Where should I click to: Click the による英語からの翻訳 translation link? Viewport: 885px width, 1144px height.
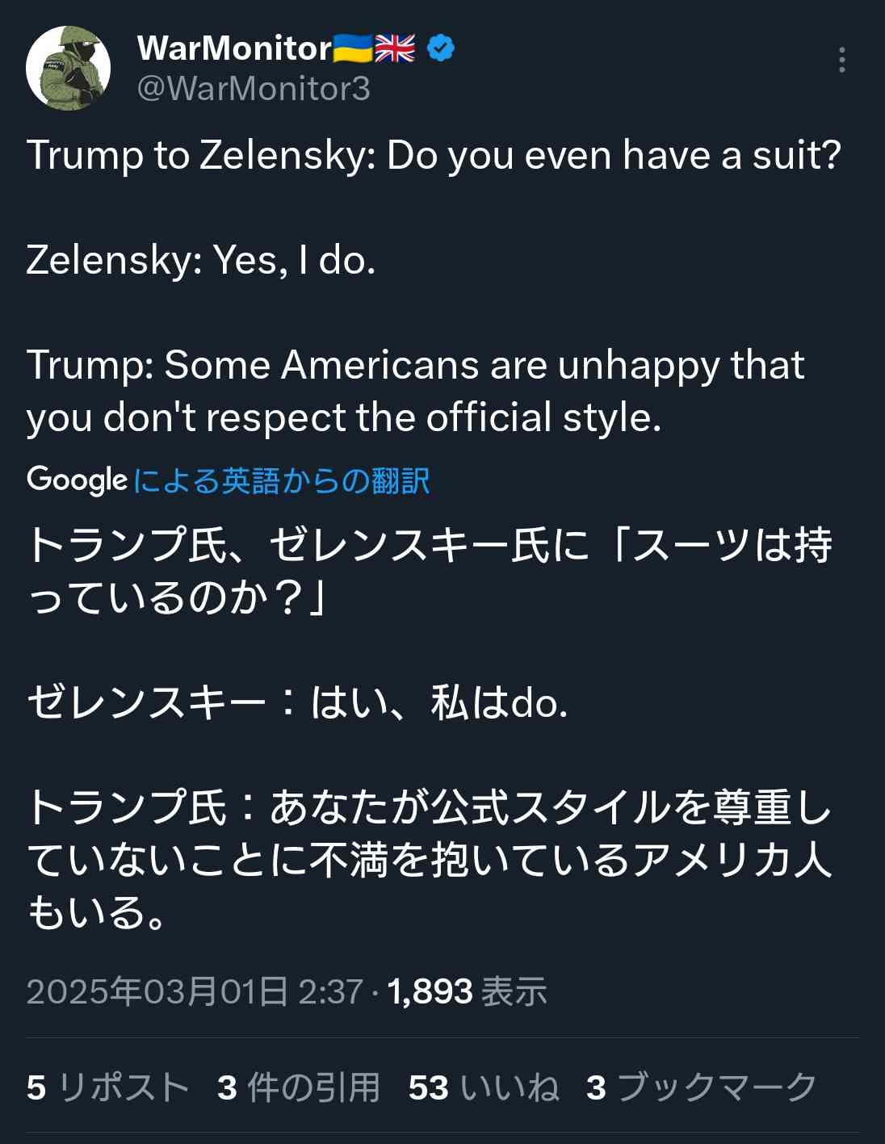tap(281, 480)
